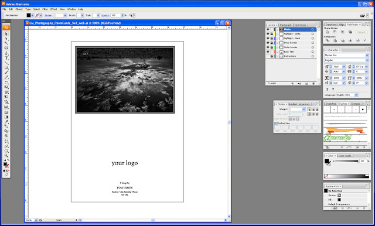Open the Window menu
The height and width of the screenshot is (226, 375).
coord(71,9)
